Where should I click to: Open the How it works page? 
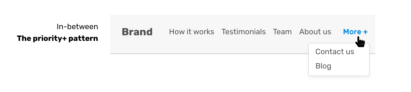point(191,32)
